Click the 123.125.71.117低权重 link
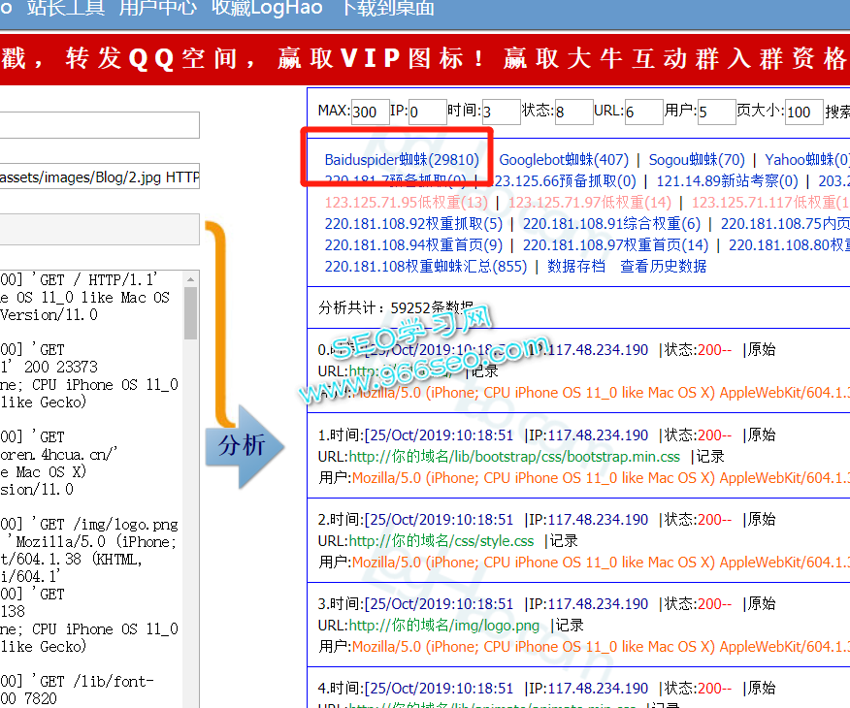Screen dimensions: 850x708 (770, 202)
